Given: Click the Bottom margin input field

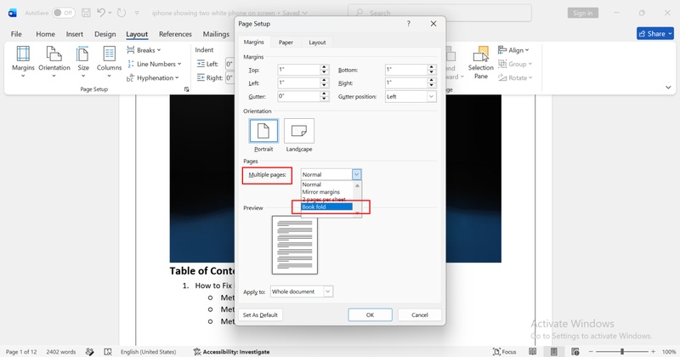Looking at the screenshot, I should [406, 70].
